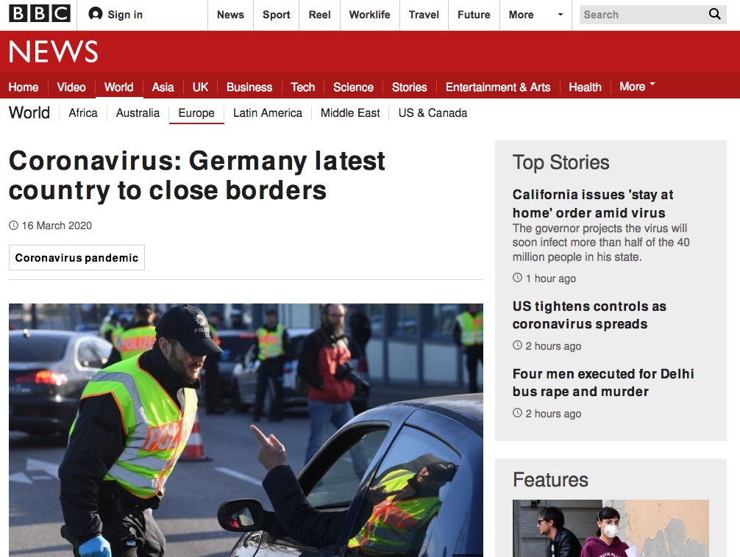Screen dimensions: 740x557
Task: Open US tightens controls headline
Action: click(x=589, y=315)
